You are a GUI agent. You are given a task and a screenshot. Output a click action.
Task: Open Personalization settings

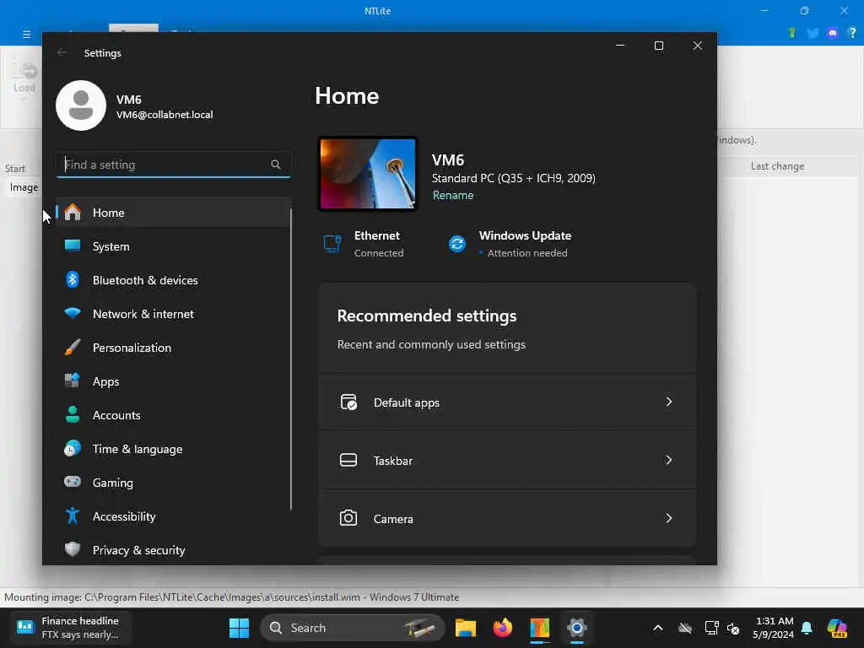point(173,348)
